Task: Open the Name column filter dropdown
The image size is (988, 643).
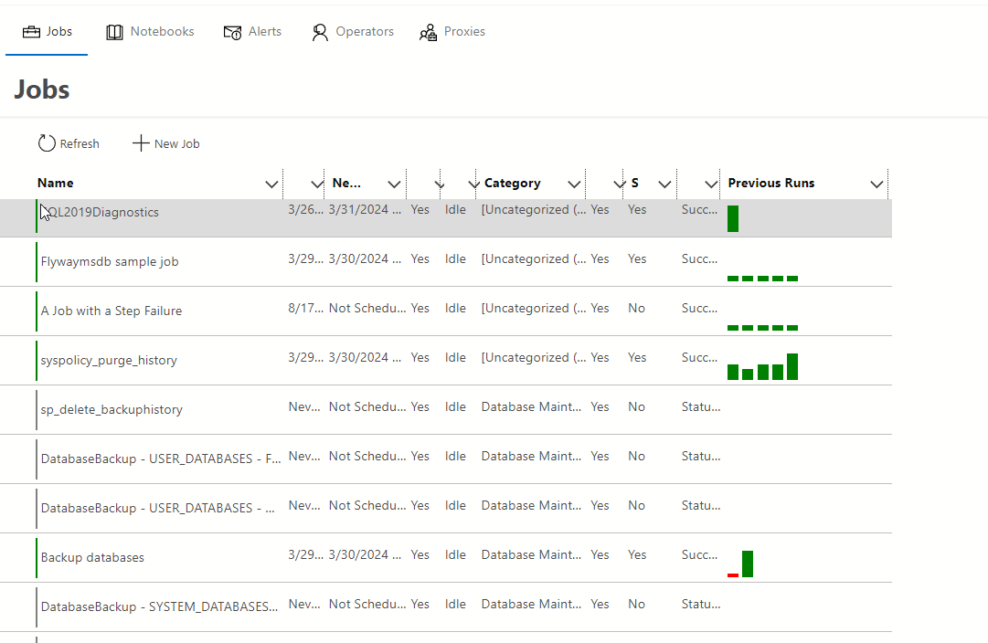Action: point(271,184)
